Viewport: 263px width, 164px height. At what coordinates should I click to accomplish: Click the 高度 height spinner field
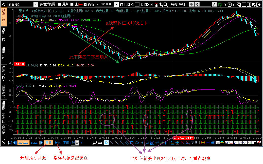point(73,143)
